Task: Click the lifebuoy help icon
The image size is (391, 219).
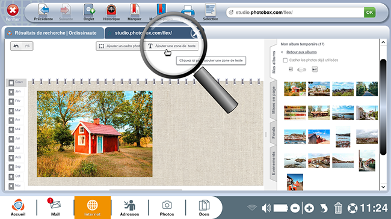Action: click(353, 208)
